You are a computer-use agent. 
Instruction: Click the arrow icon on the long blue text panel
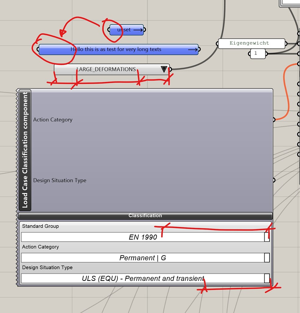click(x=192, y=49)
